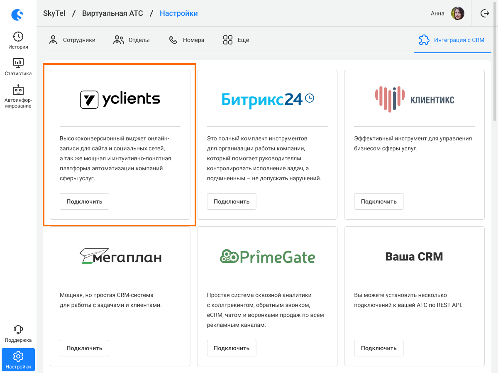Image resolution: width=498 pixels, height=373 pixels.
Task: Click the PrimeGate description text
Action: tap(266, 310)
